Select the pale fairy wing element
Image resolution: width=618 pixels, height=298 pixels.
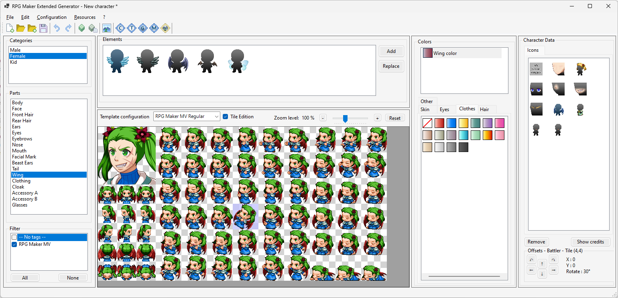pyautogui.click(x=238, y=61)
